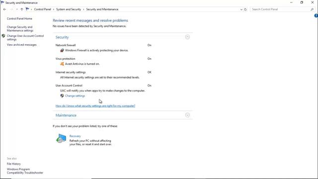Select Security and Maintenance breadcrumb
318x179 pixels.
[102, 9]
